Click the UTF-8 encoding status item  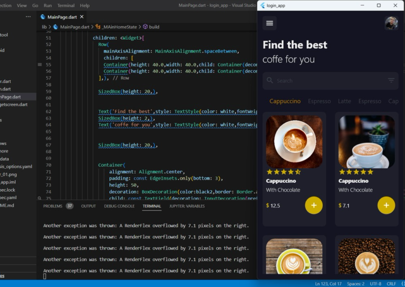tap(375, 284)
